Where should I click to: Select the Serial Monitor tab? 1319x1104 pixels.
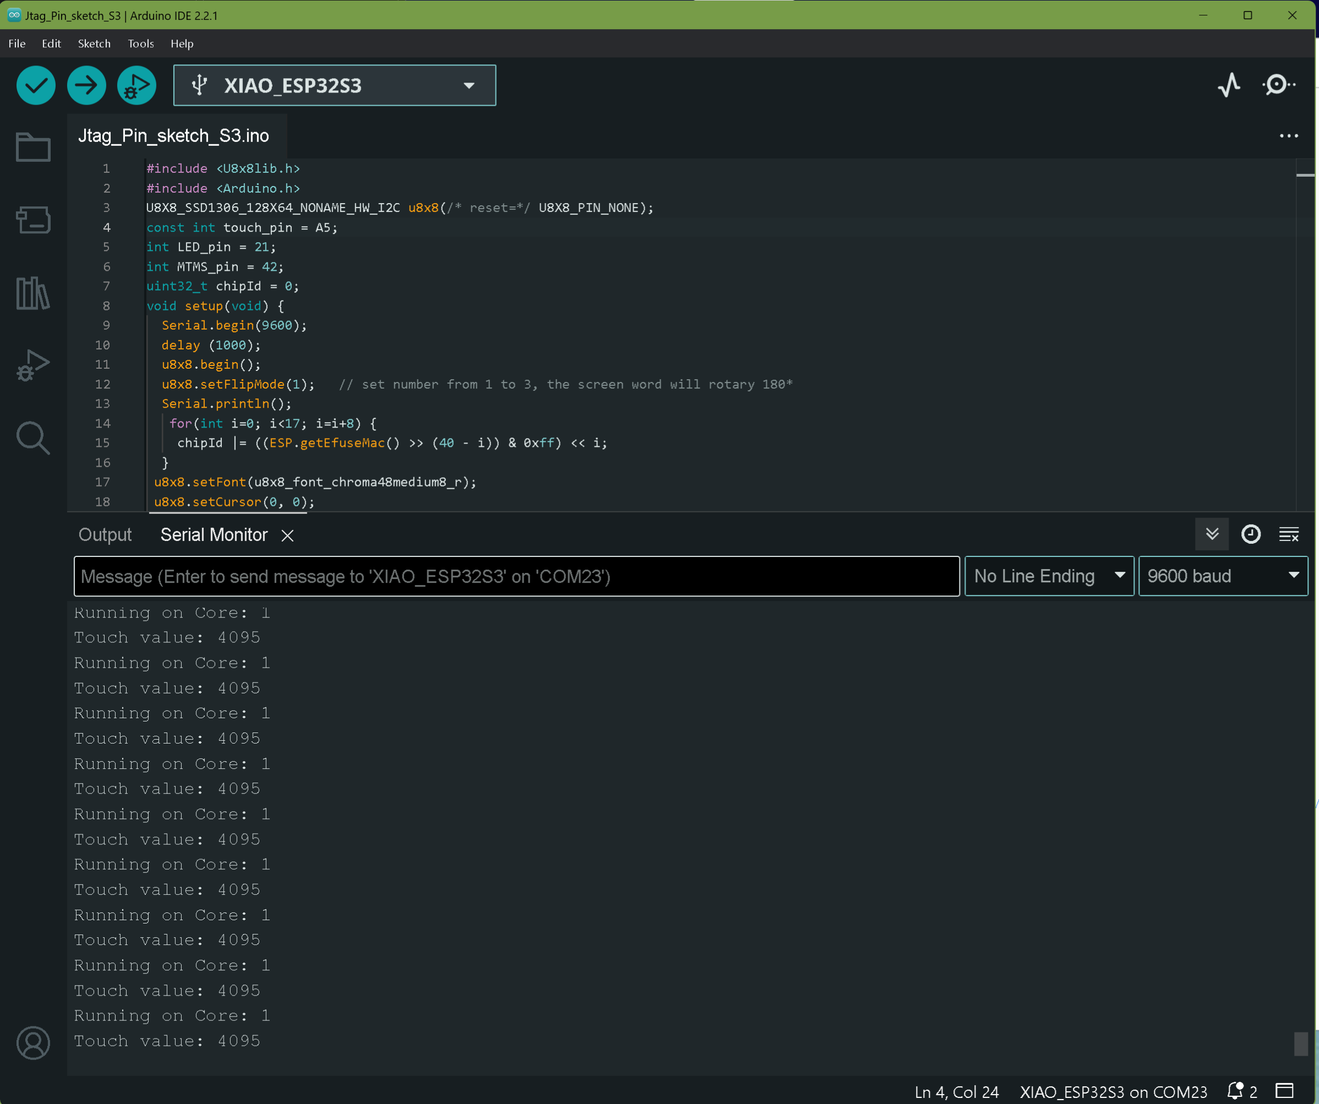click(x=214, y=534)
